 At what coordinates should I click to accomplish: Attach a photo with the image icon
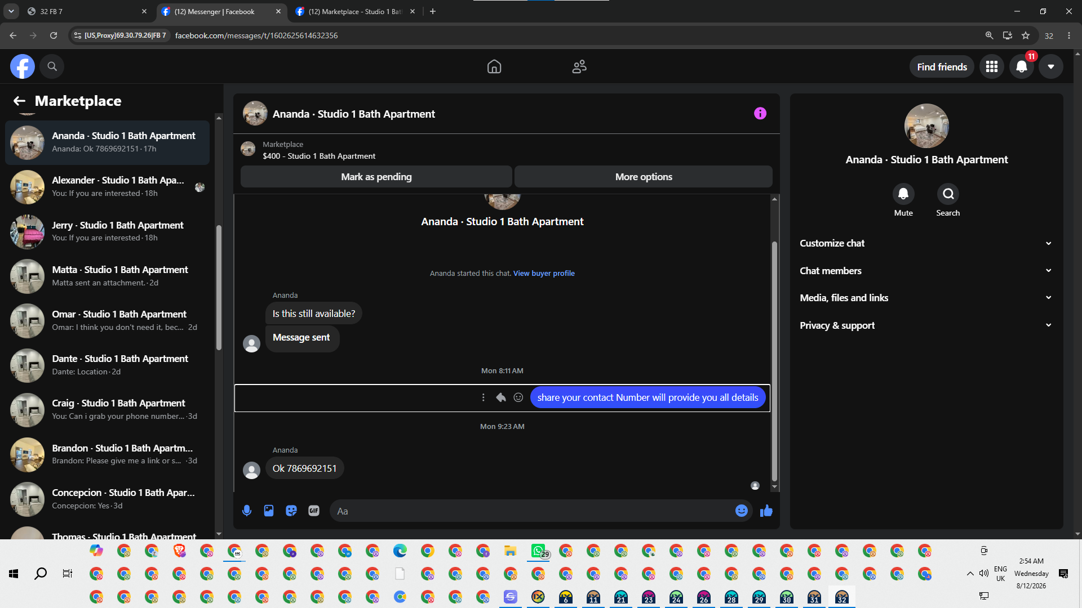(269, 511)
